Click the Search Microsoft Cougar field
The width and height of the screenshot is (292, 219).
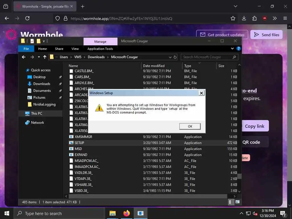(209, 57)
